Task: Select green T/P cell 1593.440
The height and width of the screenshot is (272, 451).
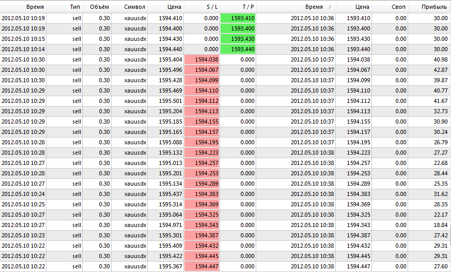Action: click(x=238, y=49)
